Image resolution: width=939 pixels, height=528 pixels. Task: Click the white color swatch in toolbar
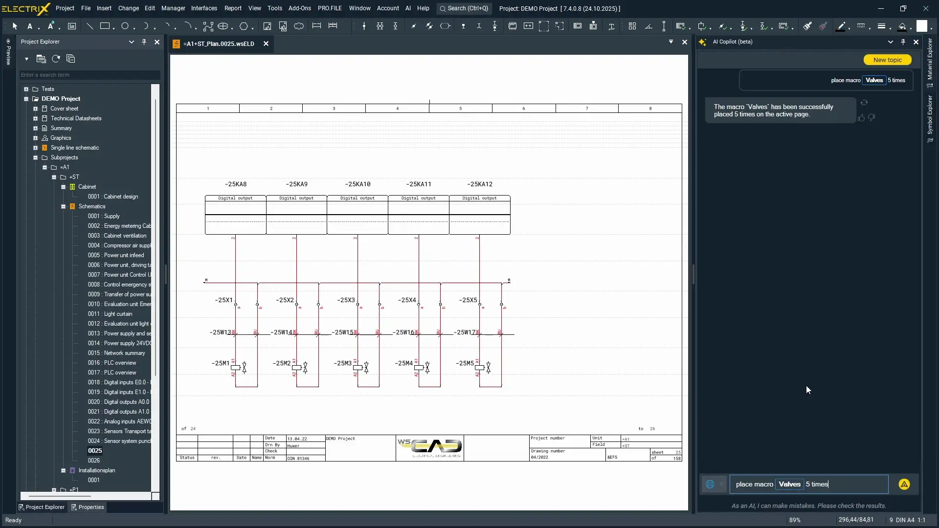tap(921, 26)
